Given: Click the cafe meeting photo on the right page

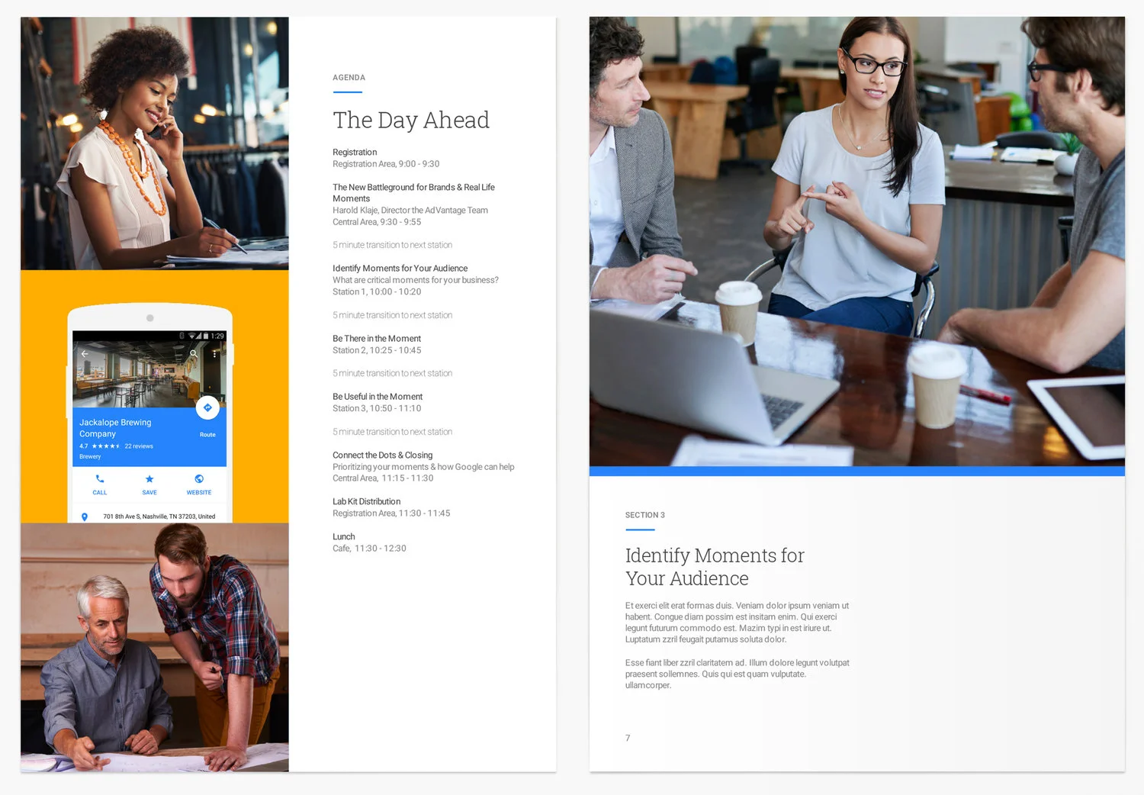Looking at the screenshot, I should point(857,242).
